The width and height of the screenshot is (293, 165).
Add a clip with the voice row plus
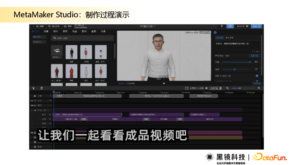click(50, 115)
